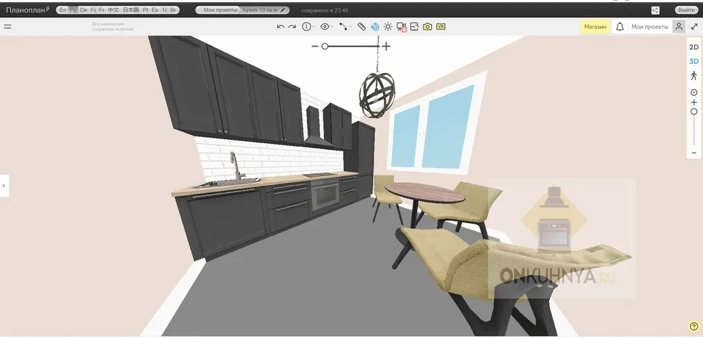Click the top horizontal slider handle

[x=325, y=46]
